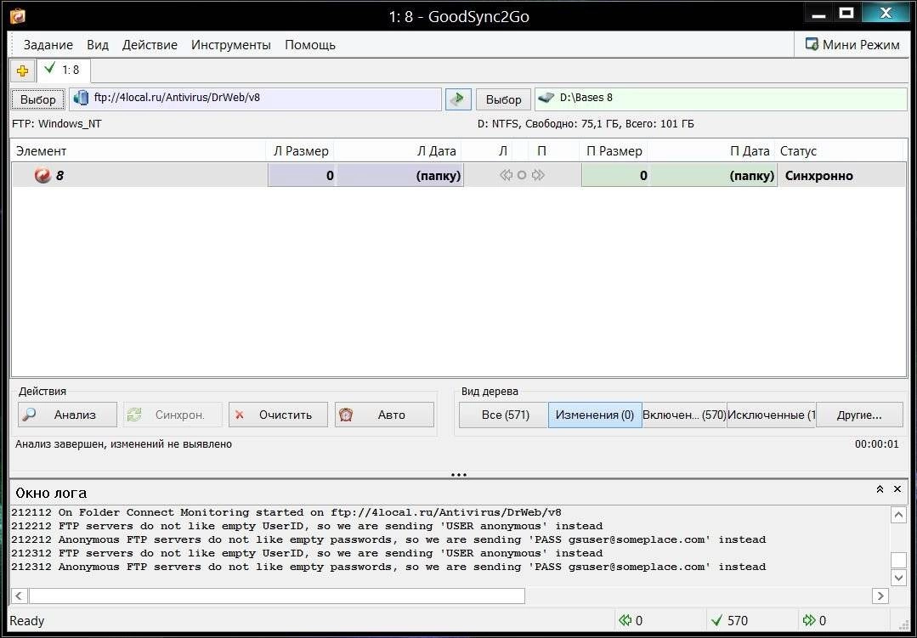Click log scrollbar down arrow
Screen dimensions: 917x638
tap(898, 578)
